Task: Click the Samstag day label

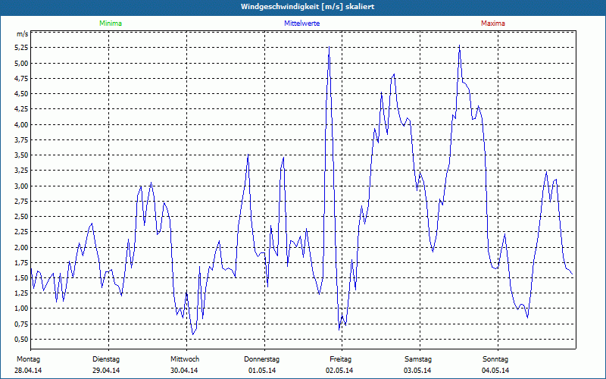Action: (418, 359)
